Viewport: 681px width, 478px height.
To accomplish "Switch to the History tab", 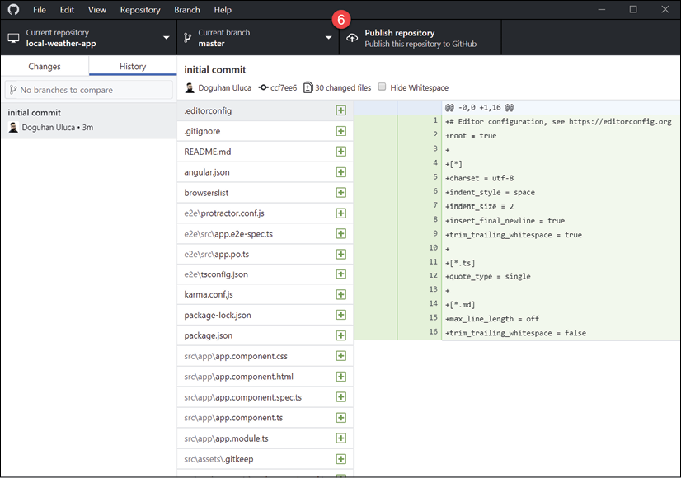I will pos(133,67).
